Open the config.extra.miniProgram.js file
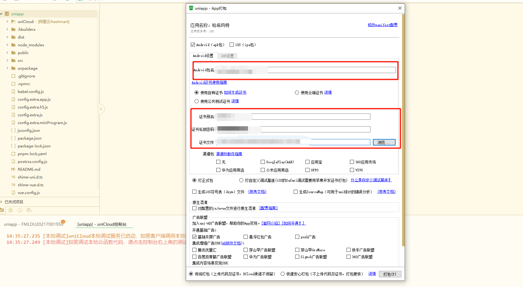523x287 pixels. click(42, 123)
